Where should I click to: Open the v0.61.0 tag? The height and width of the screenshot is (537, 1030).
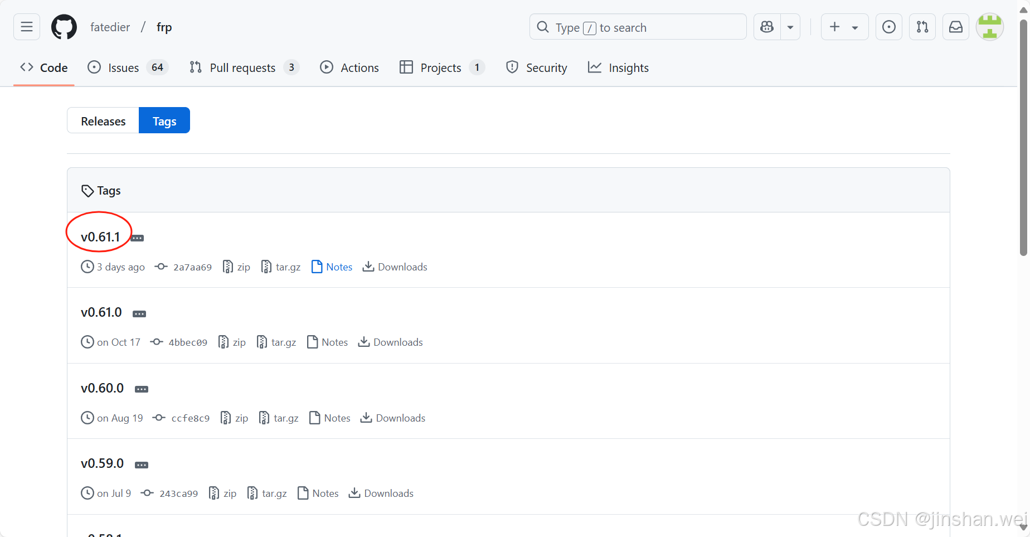101,312
